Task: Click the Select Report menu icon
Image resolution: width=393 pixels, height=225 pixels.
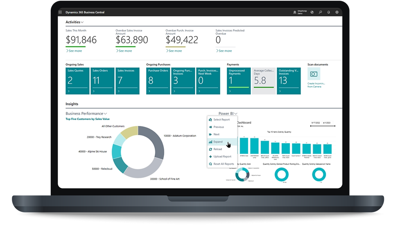Action: coord(210,120)
